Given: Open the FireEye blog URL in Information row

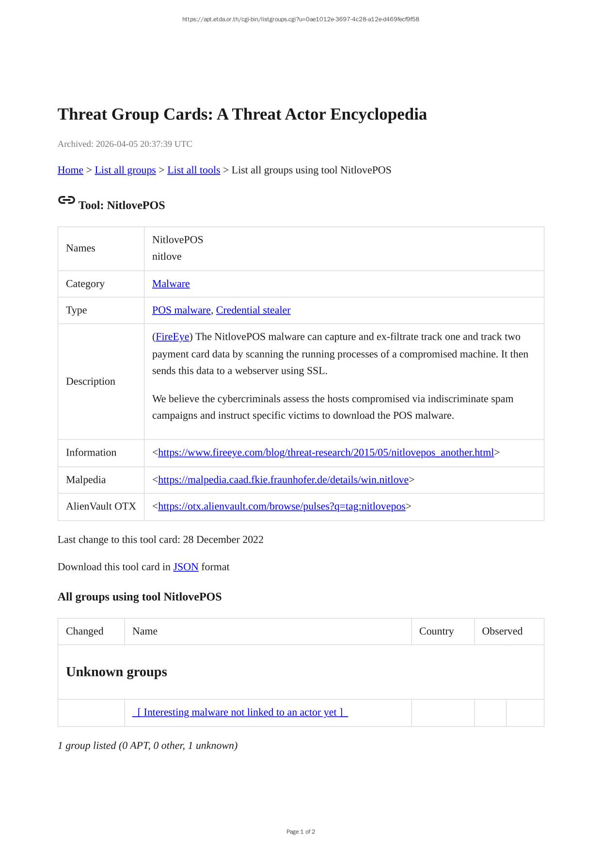Looking at the screenshot, I should [326, 453].
